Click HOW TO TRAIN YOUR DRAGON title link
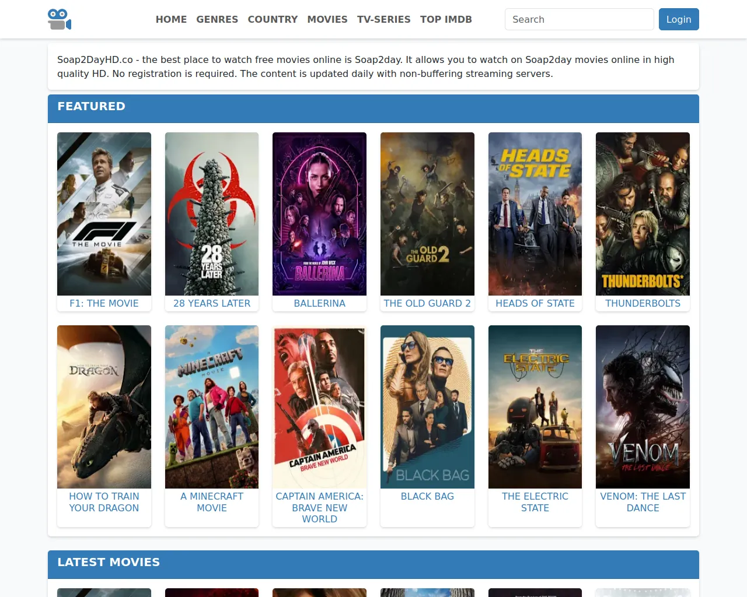This screenshot has width=747, height=597. click(104, 502)
